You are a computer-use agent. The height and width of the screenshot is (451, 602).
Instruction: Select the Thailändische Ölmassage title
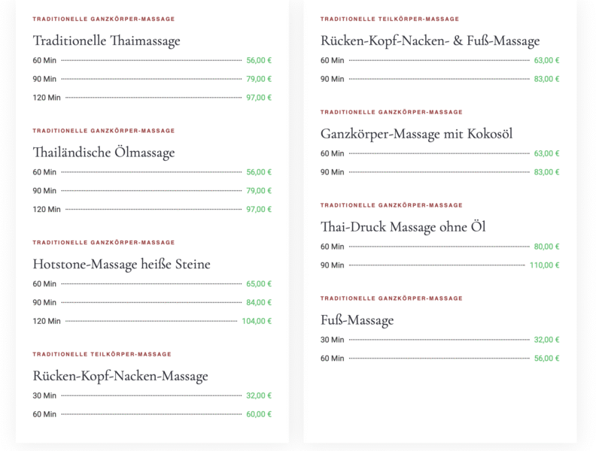pos(104,153)
